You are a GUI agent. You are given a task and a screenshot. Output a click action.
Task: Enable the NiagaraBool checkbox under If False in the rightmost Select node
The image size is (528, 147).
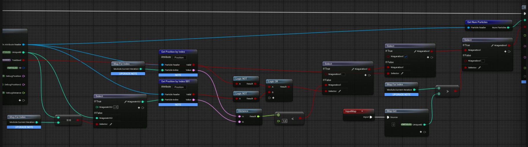483,61
